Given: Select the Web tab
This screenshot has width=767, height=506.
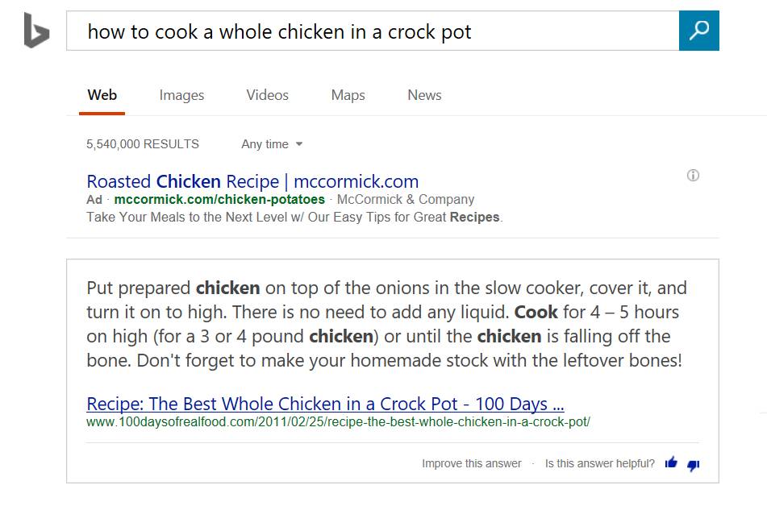Looking at the screenshot, I should (102, 95).
